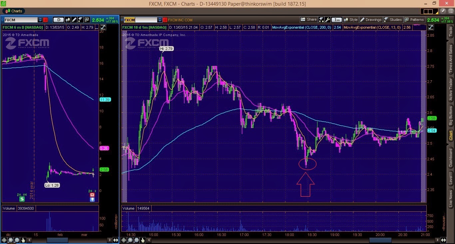Toggle left chart price scale curve icon
The image size is (455, 244).
103,27
